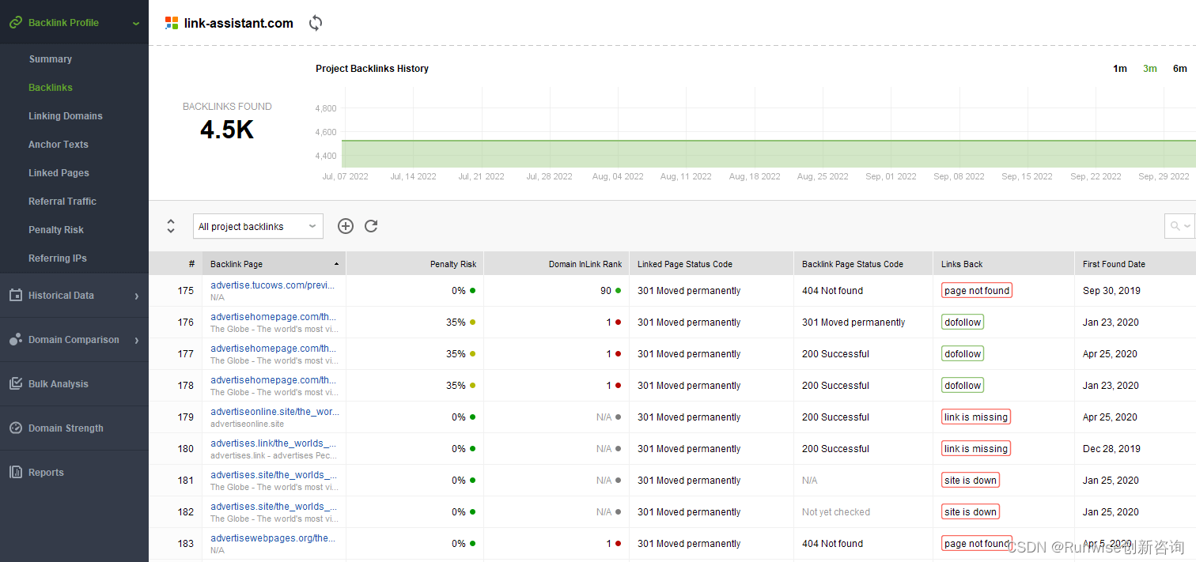Click 35% penalty risk in row 177
Screen dimensions: 1196x562
pos(456,354)
